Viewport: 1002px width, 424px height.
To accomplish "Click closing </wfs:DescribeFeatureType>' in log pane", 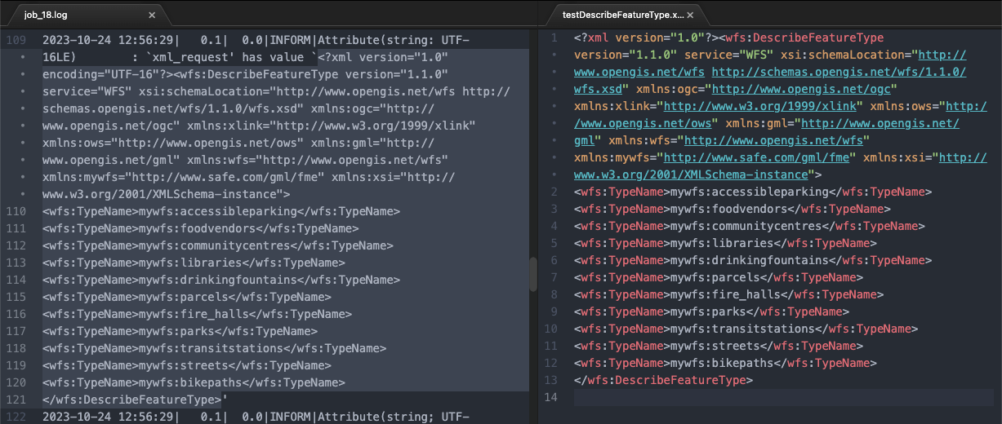I will click(x=135, y=400).
